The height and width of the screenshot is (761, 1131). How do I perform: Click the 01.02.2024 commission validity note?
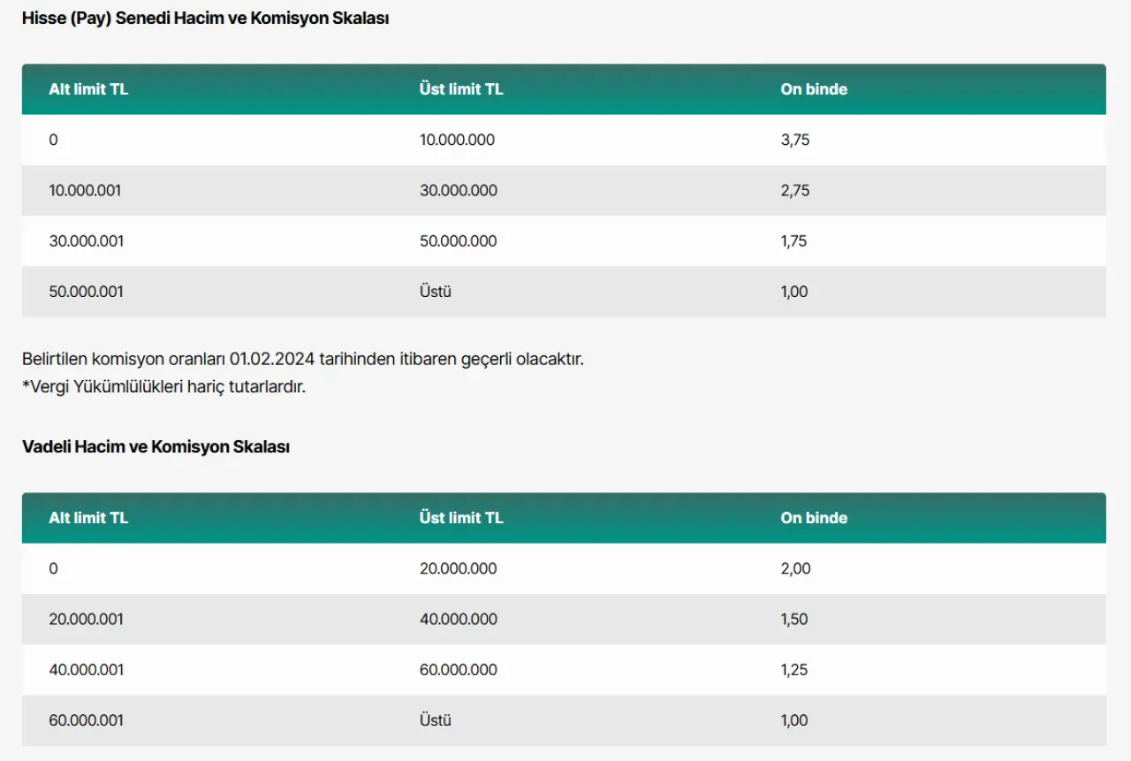point(302,360)
